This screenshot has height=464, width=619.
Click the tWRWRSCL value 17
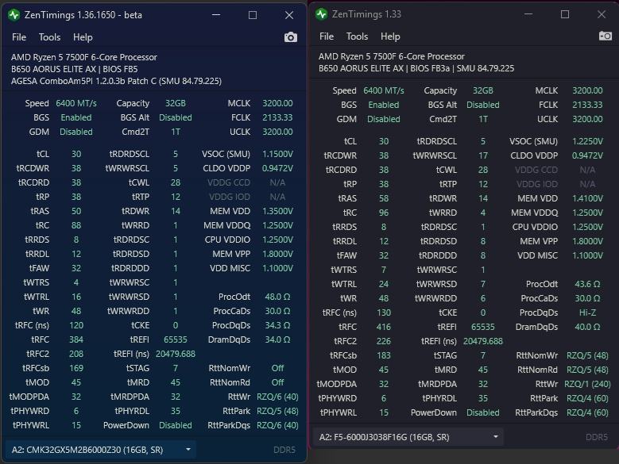pos(483,155)
